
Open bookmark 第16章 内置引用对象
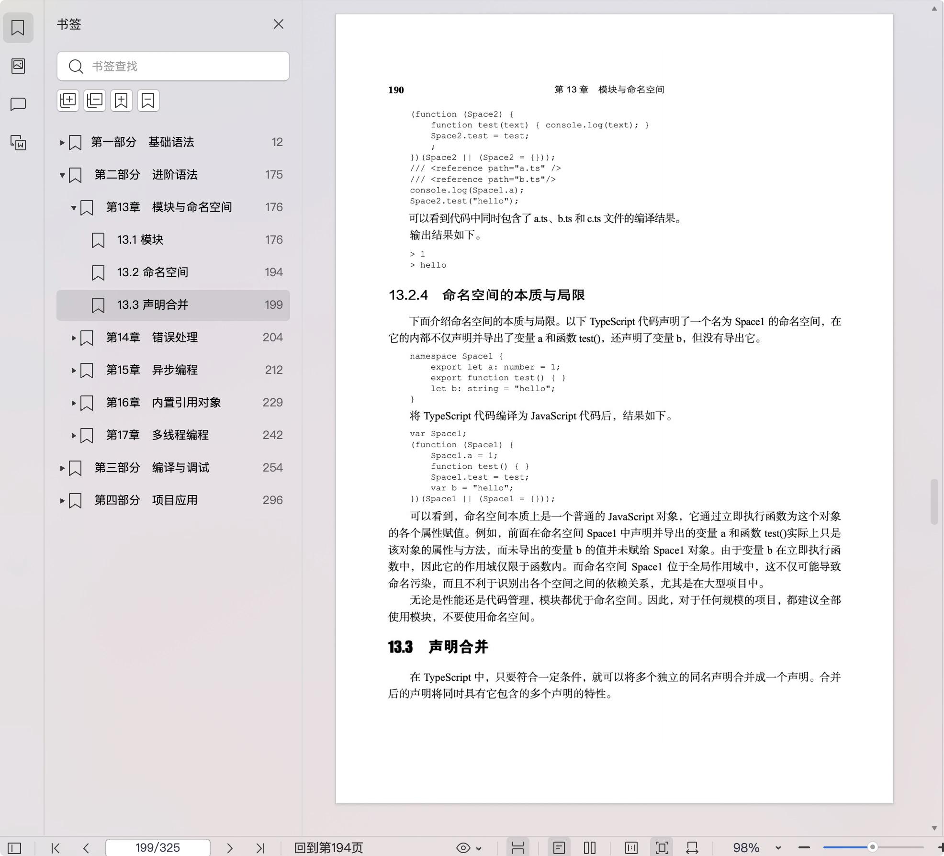(x=173, y=403)
